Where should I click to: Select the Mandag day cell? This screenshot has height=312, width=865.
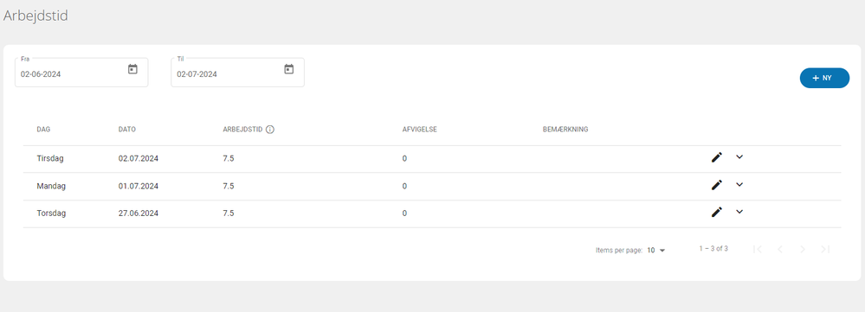(x=51, y=186)
